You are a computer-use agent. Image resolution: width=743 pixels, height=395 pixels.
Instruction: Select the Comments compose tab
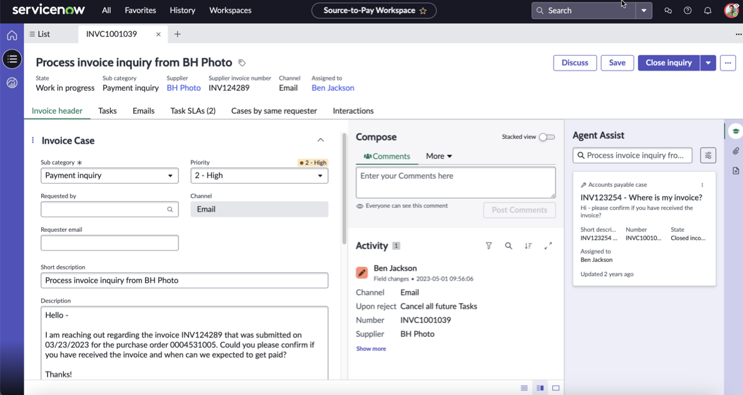[387, 156]
